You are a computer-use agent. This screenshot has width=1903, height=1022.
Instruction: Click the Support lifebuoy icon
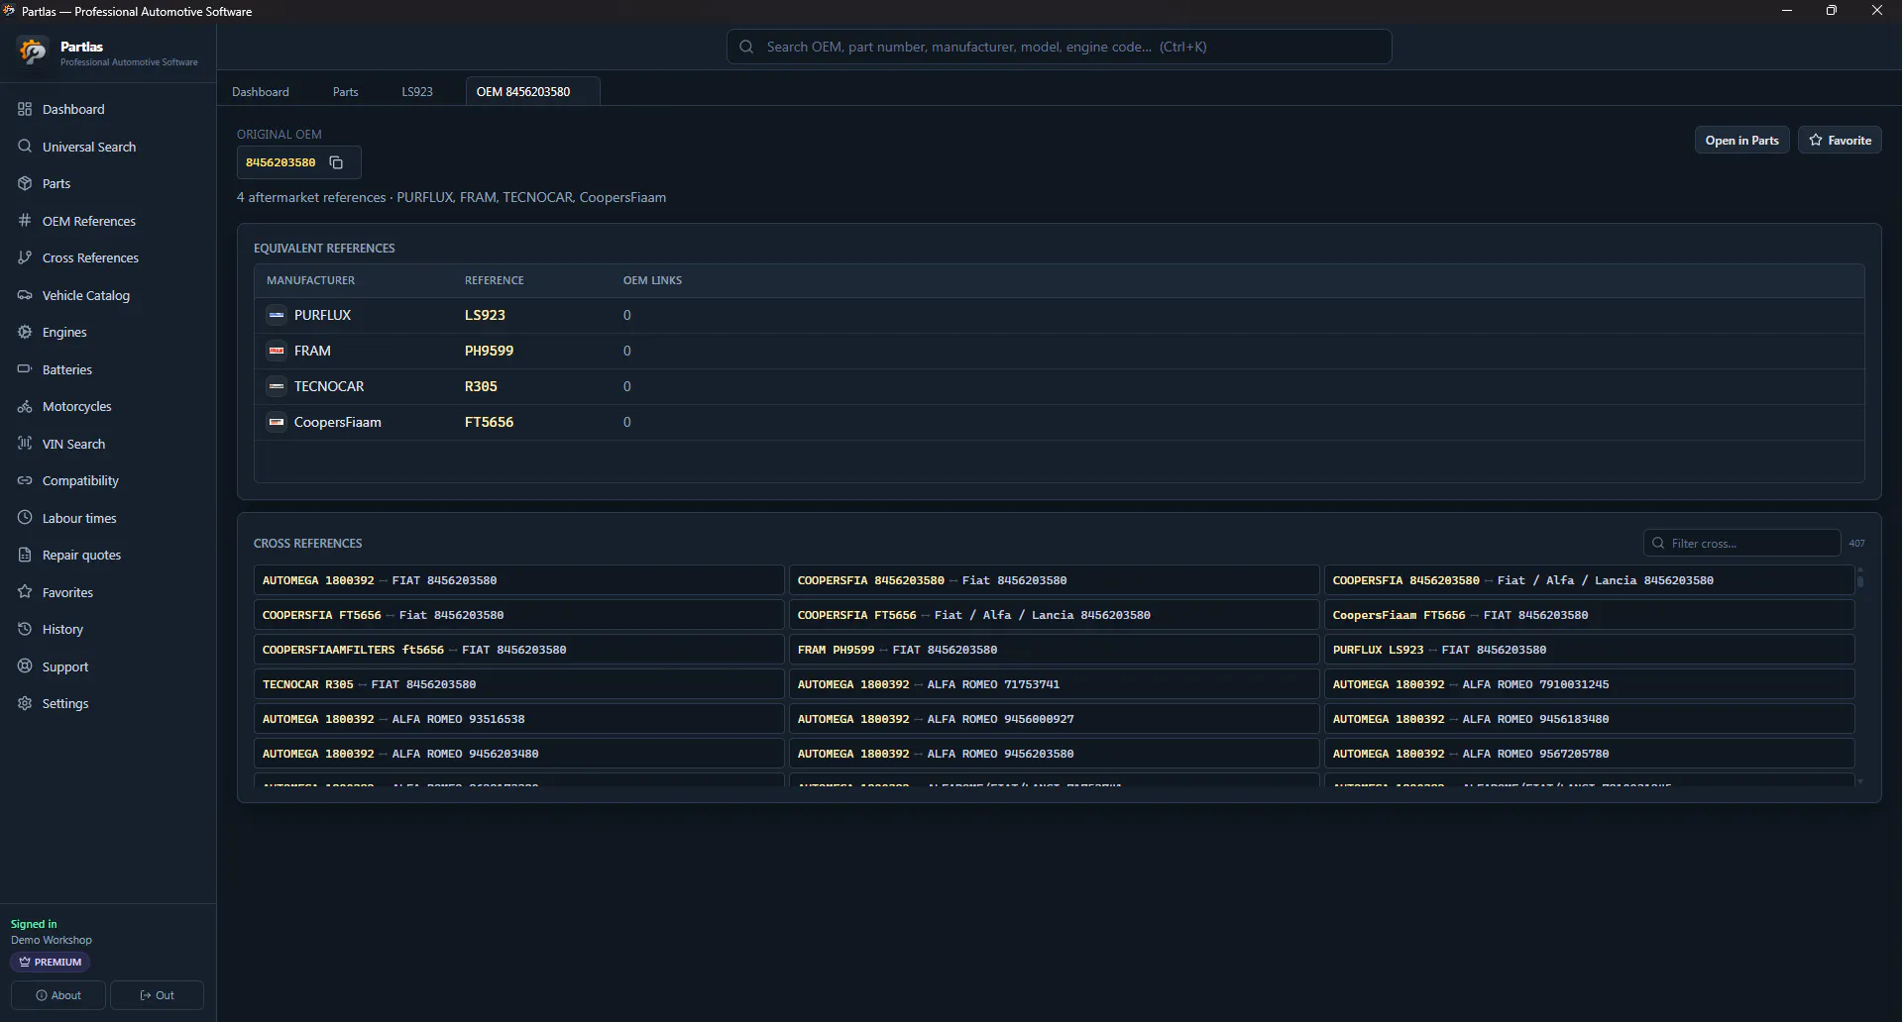coord(25,666)
